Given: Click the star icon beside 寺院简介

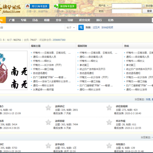Looking at the screenshot, I should pos(109,146).
